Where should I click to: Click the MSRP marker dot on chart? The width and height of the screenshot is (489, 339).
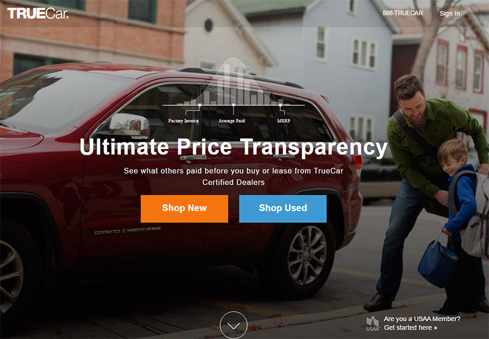pos(280,105)
